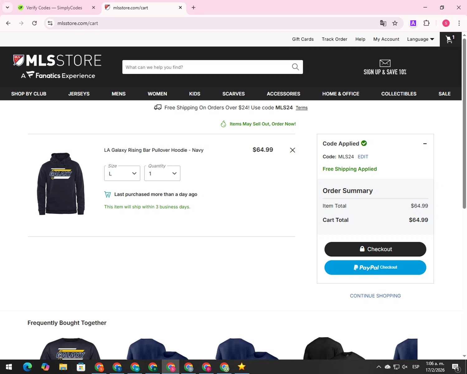Image resolution: width=467 pixels, height=374 pixels.
Task: Close the mlsstore.com/cart tab
Action: [180, 7]
